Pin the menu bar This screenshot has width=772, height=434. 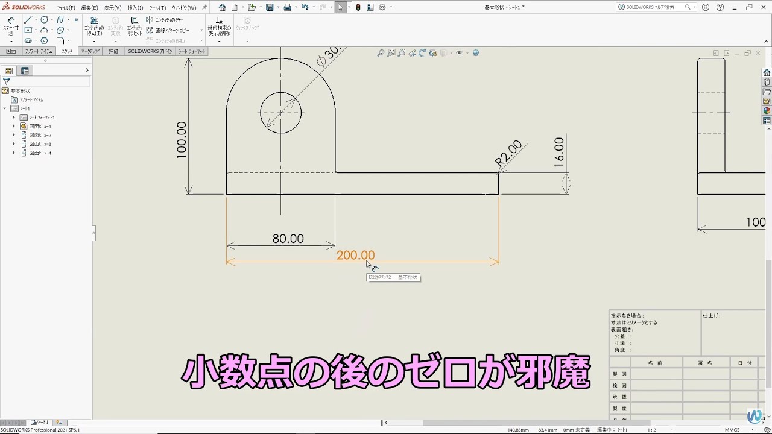[x=204, y=7]
